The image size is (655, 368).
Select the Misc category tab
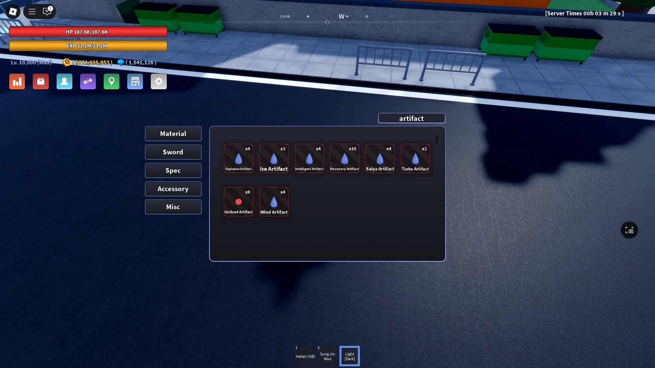tap(173, 207)
